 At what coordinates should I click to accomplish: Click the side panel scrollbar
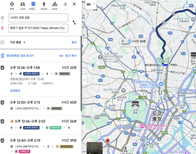click(81, 73)
